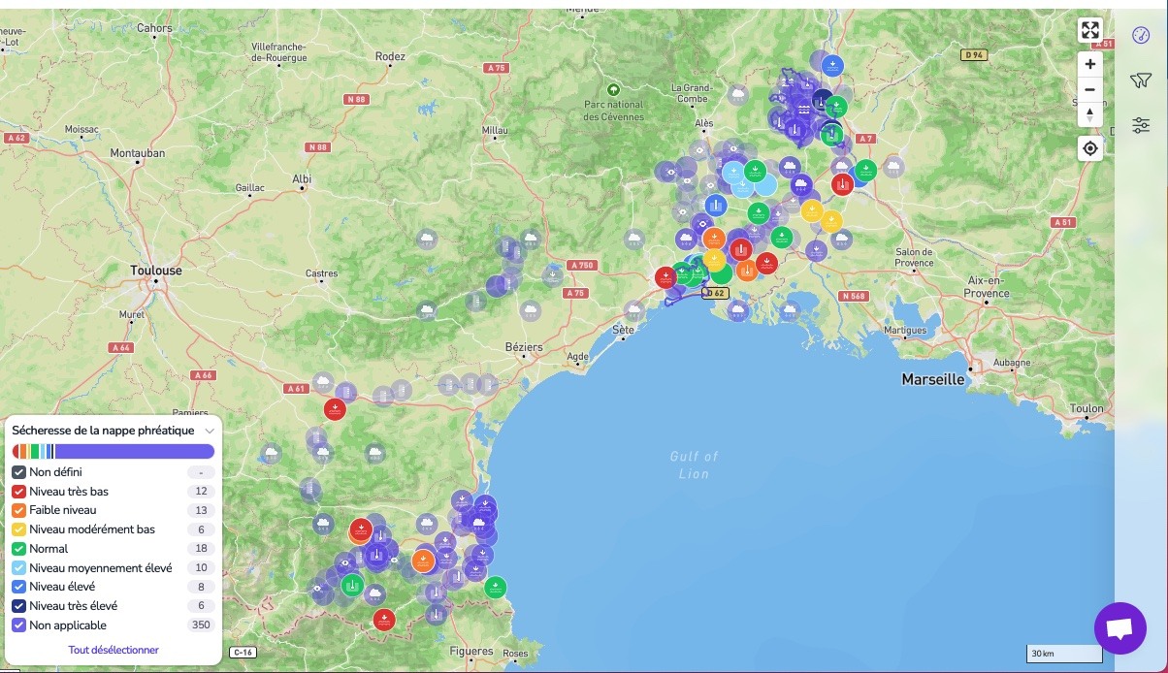
Task: Click the red segment of the legend bar
Action: tap(16, 451)
